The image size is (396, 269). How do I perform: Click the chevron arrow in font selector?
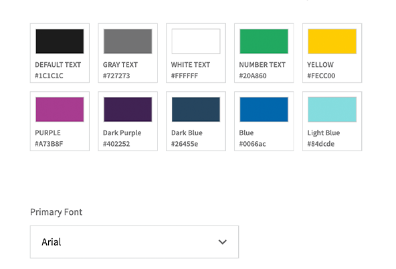click(223, 242)
